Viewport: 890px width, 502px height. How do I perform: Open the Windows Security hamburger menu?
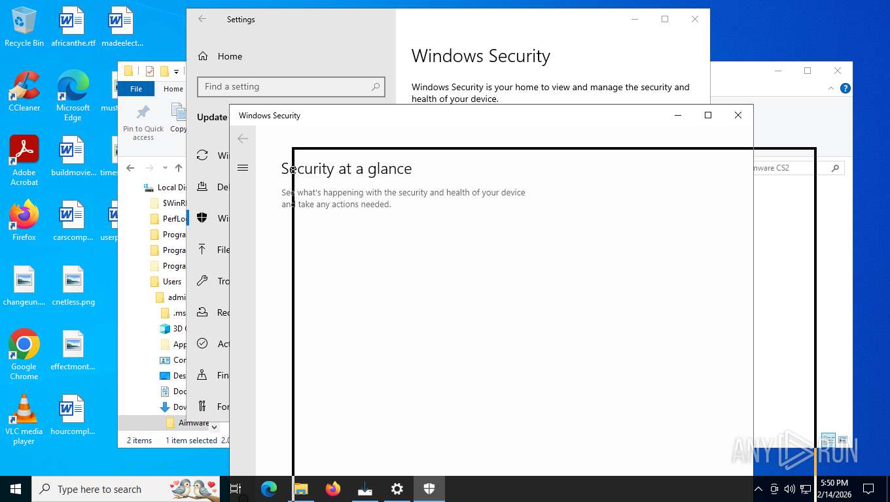[x=243, y=168]
